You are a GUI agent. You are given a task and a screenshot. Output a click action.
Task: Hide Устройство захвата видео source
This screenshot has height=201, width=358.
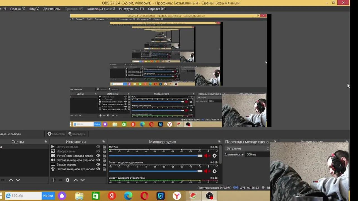pos(98,156)
